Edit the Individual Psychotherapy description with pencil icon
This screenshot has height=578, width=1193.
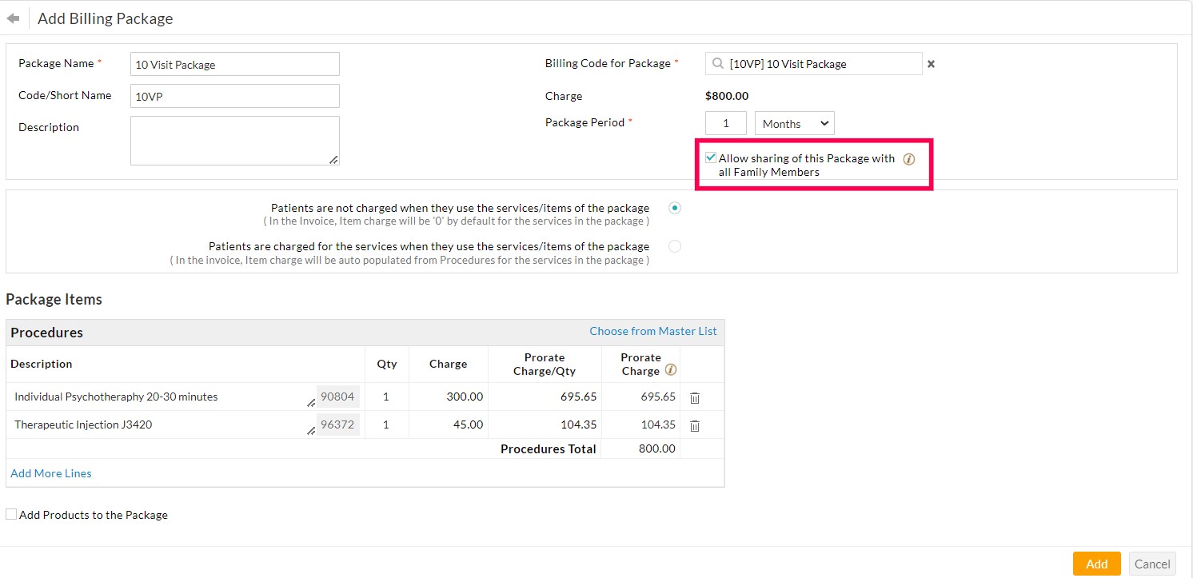point(311,401)
